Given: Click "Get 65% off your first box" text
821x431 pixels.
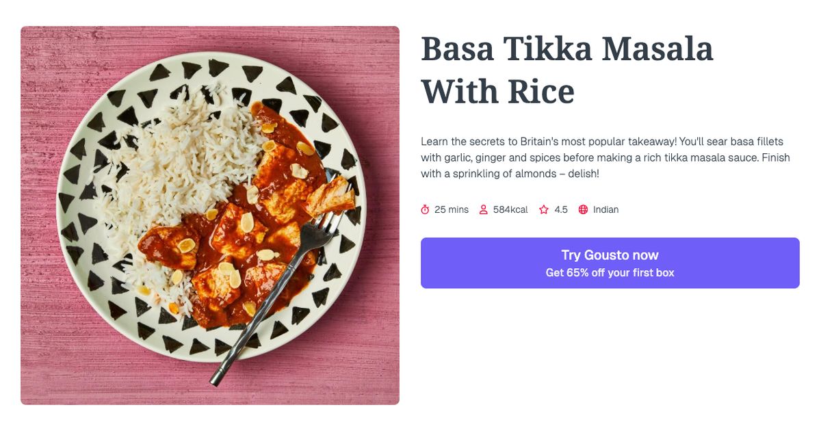Looking at the screenshot, I should pos(610,272).
